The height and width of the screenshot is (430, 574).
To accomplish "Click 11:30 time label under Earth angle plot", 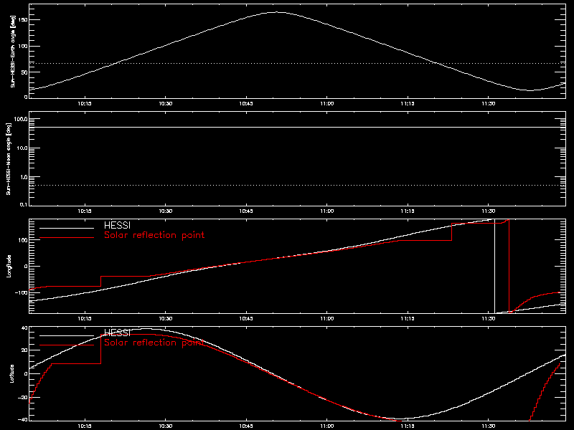I will 488,104.
